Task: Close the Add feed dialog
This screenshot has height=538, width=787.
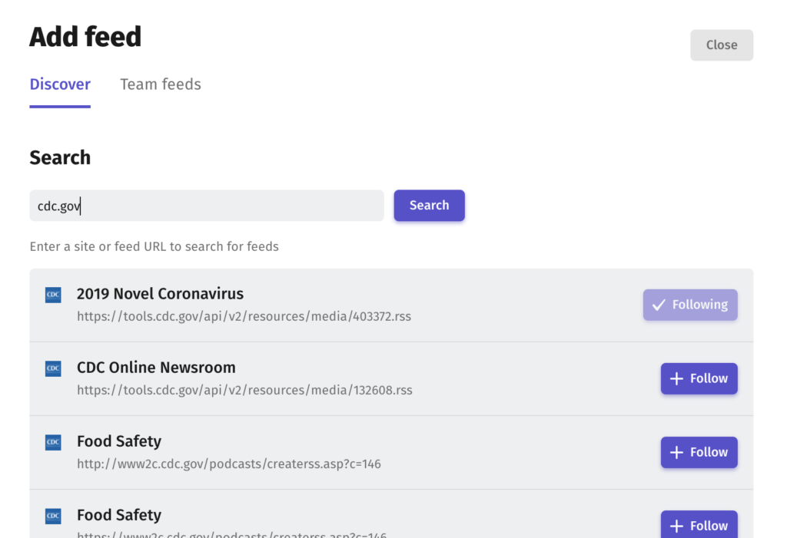Action: [x=721, y=45]
